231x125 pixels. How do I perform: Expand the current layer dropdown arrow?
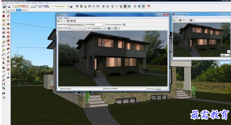(x=68, y=7)
